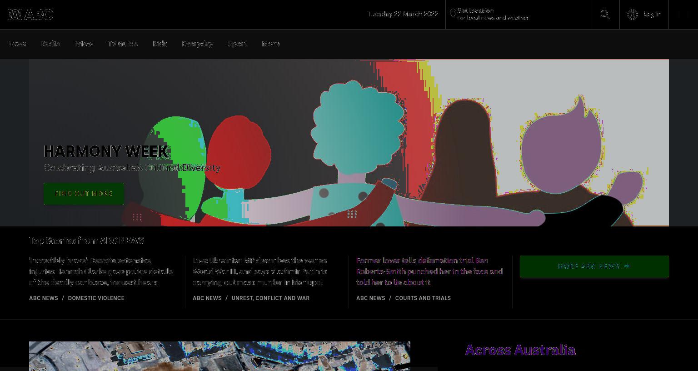Click the date Tuesday 22 March 2022

pos(403,14)
